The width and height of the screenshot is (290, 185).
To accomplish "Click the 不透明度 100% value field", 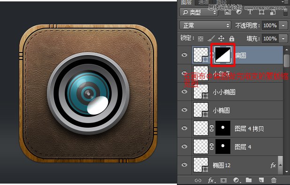I will (x=271, y=25).
